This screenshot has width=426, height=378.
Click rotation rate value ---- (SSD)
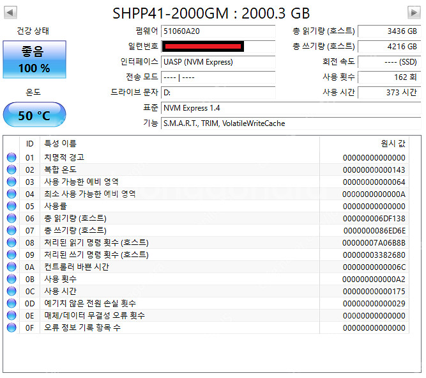point(390,62)
